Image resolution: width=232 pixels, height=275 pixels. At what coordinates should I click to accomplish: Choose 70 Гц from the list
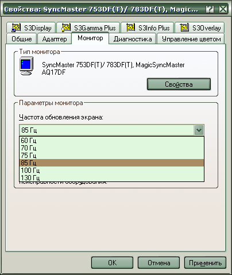click(x=111, y=148)
